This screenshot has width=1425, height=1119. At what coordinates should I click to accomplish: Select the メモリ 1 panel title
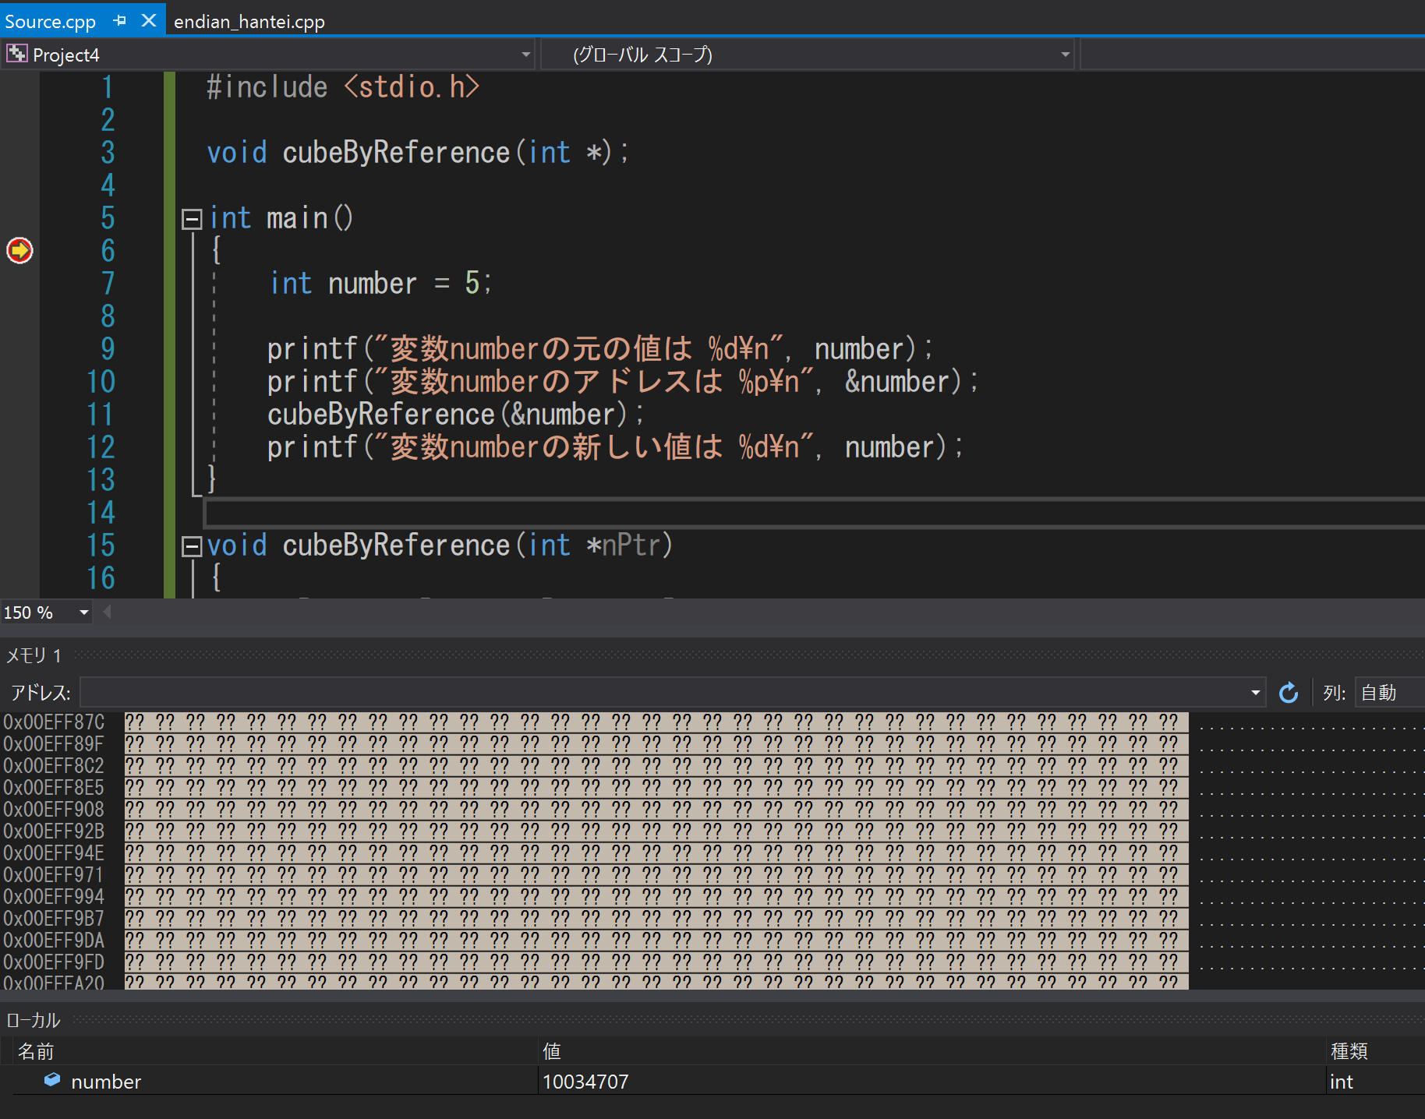[34, 655]
